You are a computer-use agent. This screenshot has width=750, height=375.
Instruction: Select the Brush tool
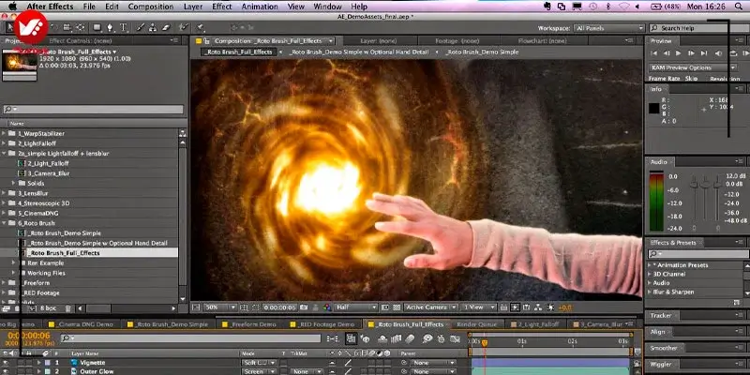pos(140,27)
